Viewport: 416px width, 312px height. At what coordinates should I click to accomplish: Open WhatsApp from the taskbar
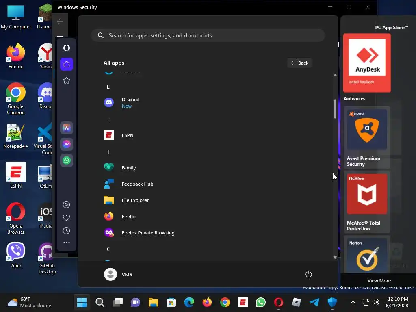click(260, 302)
